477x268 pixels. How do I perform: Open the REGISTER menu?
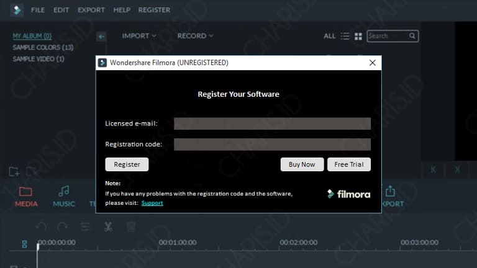coord(154,10)
